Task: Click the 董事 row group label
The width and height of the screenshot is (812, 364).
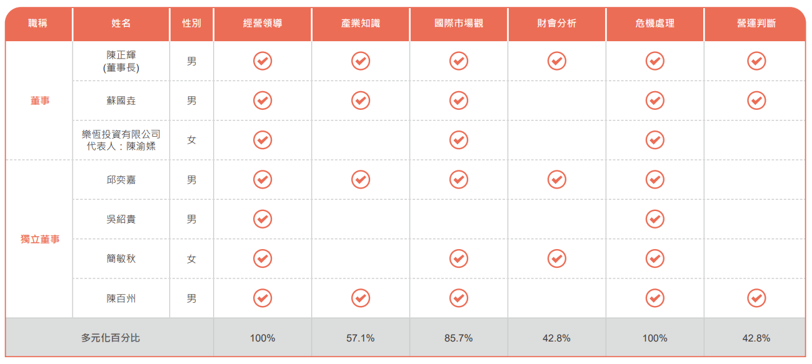Action: 40,101
